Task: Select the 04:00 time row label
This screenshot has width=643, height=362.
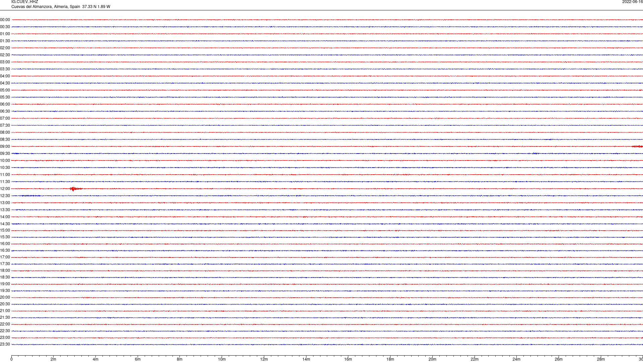Action: click(5, 76)
